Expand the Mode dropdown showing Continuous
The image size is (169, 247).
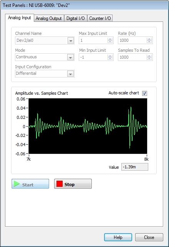tap(71, 57)
